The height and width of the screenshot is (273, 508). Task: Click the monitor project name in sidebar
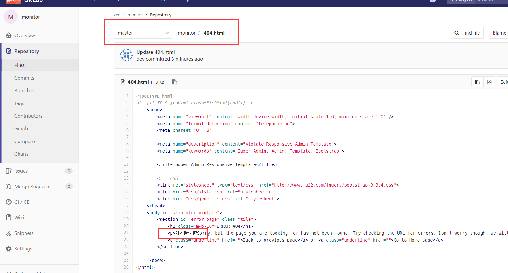coord(31,17)
